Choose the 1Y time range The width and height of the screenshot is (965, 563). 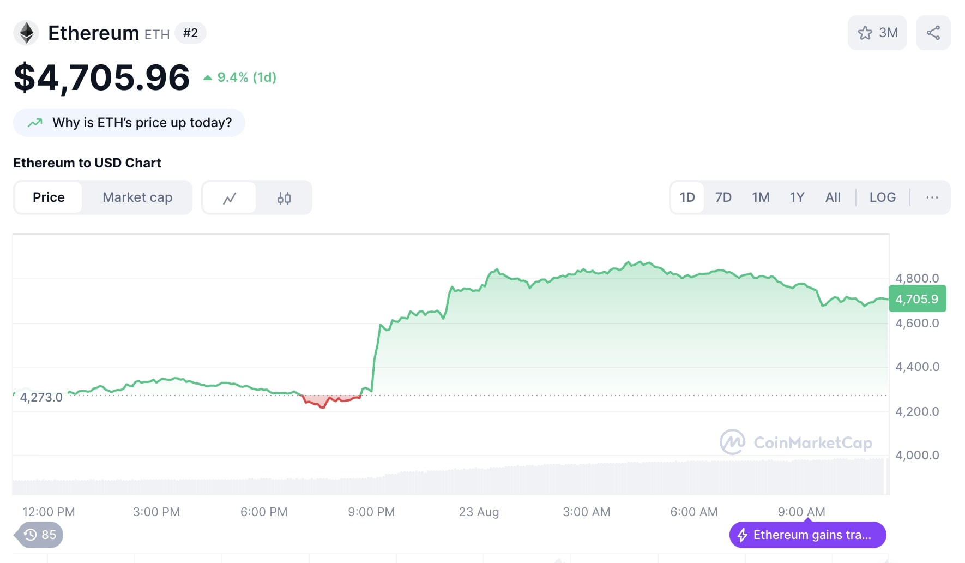tap(797, 197)
